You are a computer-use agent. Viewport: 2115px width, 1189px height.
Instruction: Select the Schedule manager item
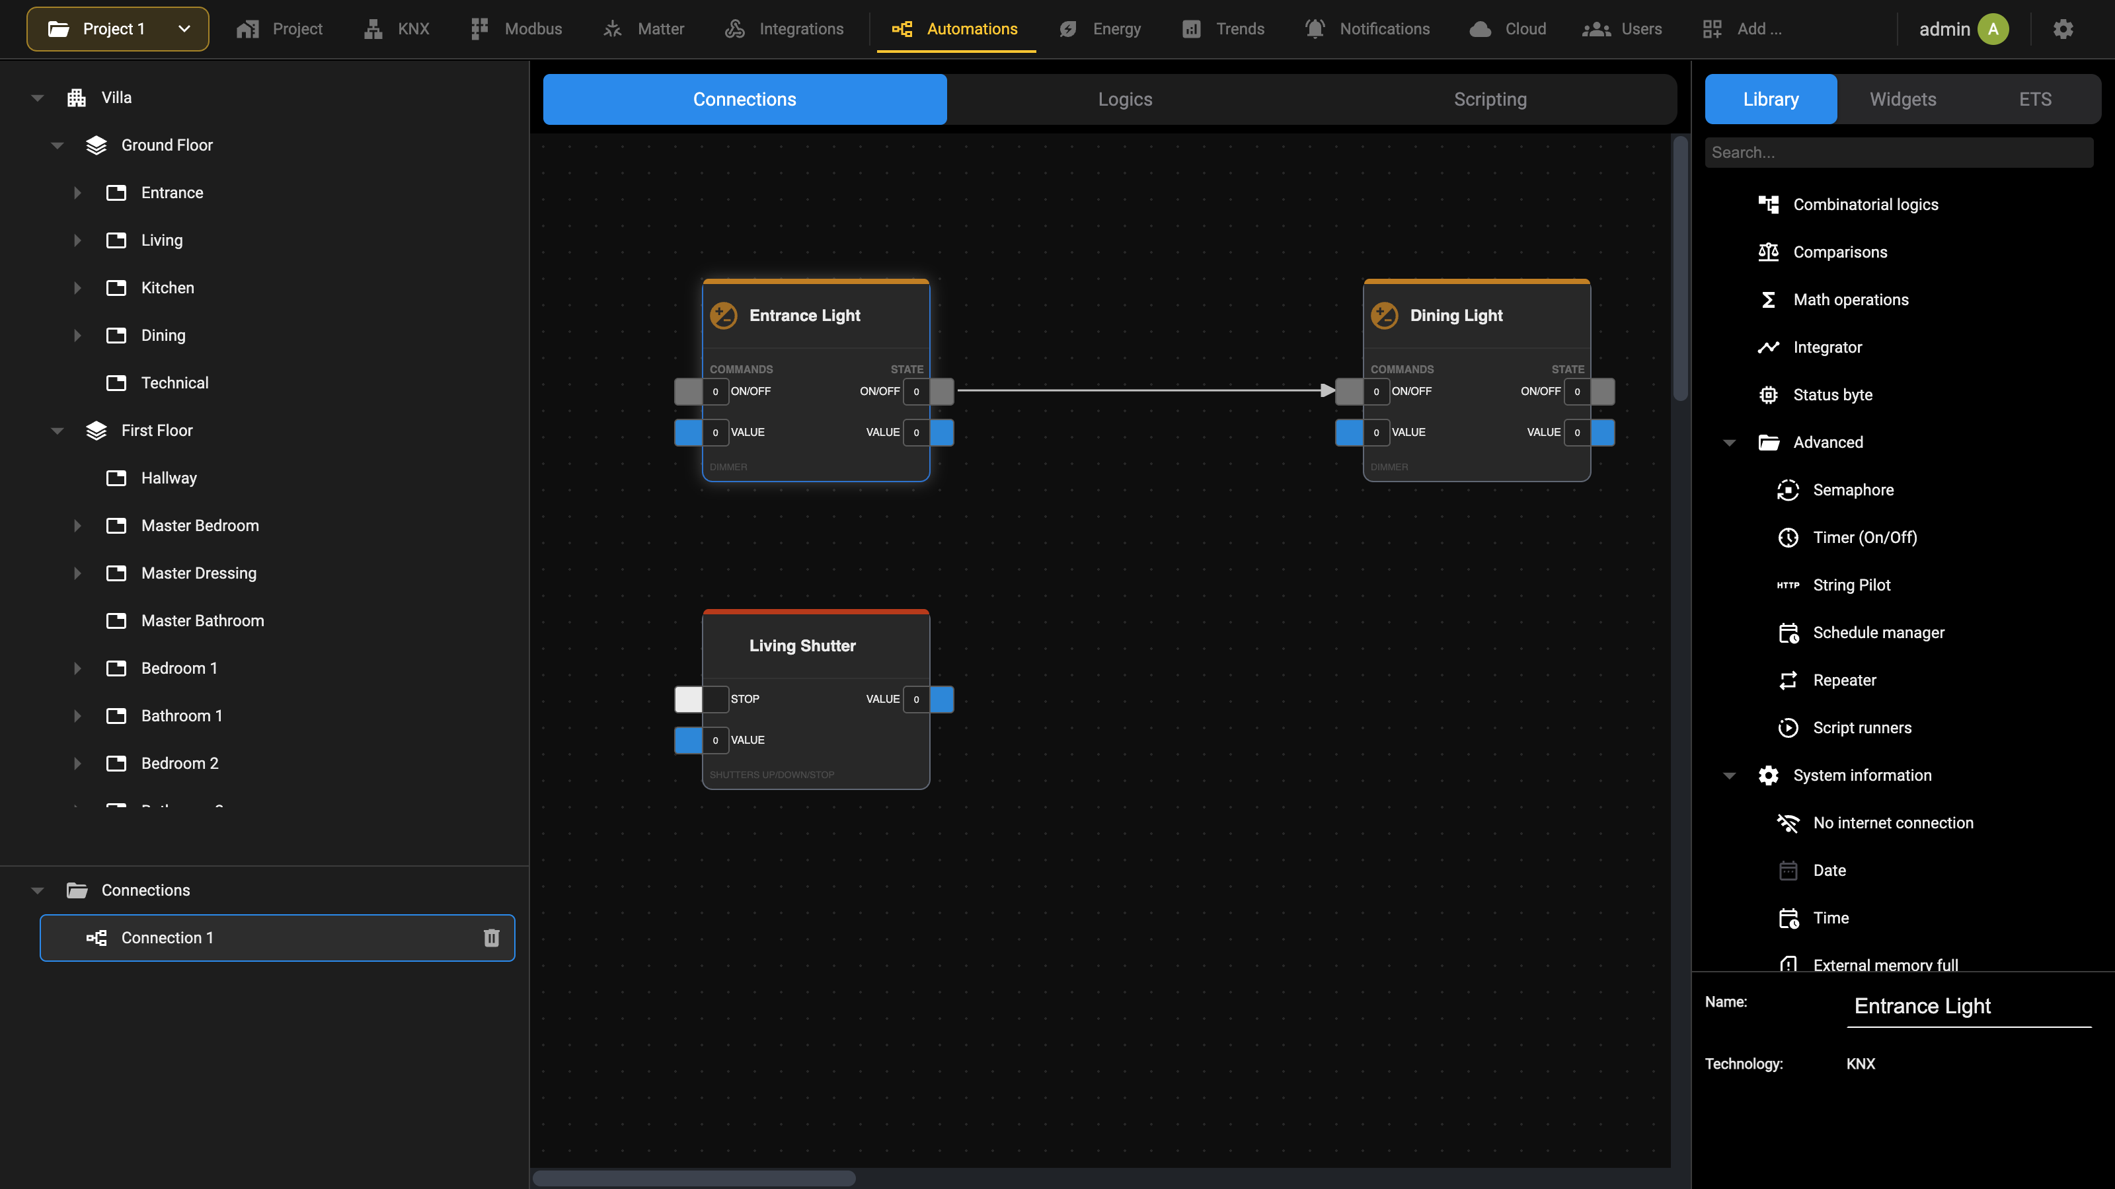coord(1878,633)
